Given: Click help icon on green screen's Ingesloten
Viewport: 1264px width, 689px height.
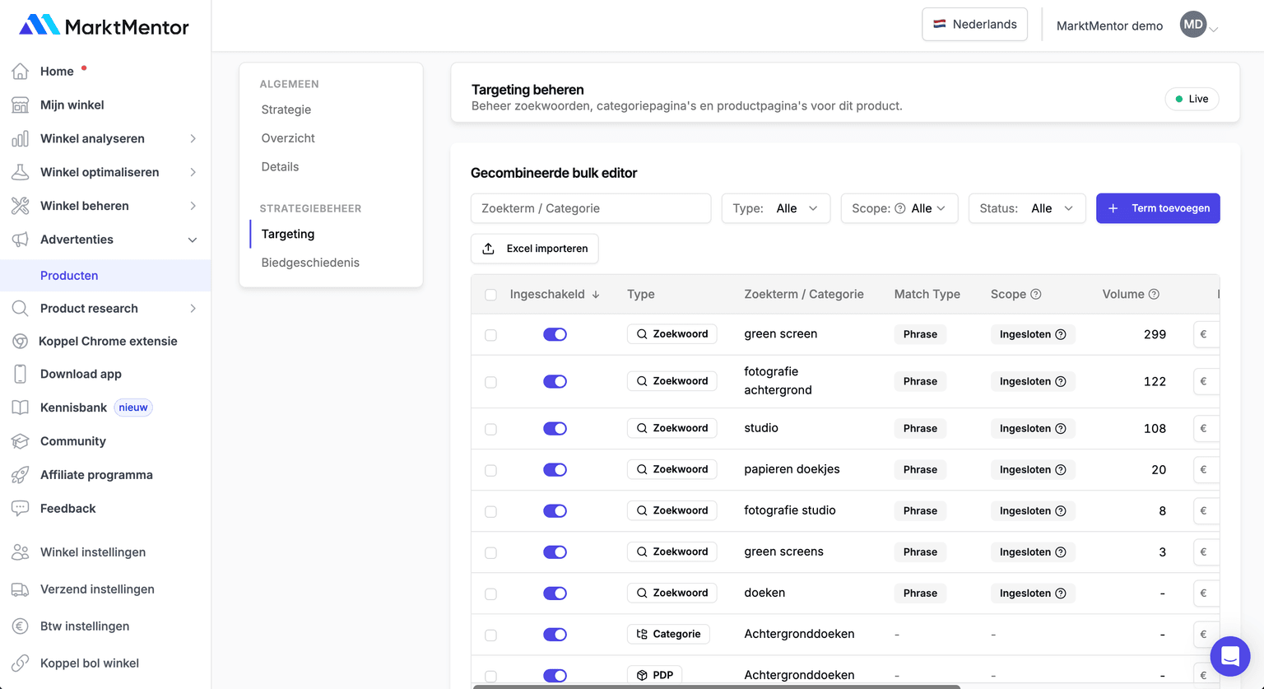Looking at the screenshot, I should [x=1061, y=334].
